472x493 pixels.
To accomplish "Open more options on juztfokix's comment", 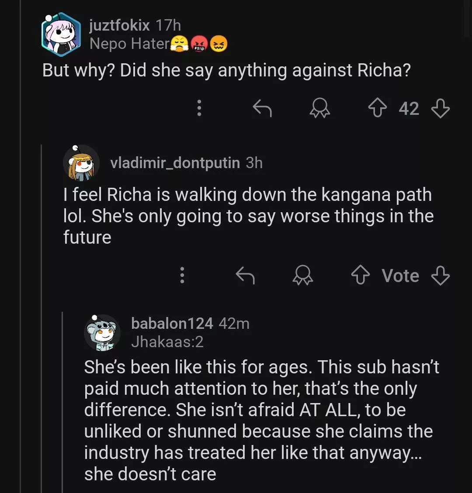I will pyautogui.click(x=199, y=108).
